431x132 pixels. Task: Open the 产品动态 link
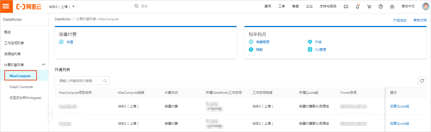400,20
